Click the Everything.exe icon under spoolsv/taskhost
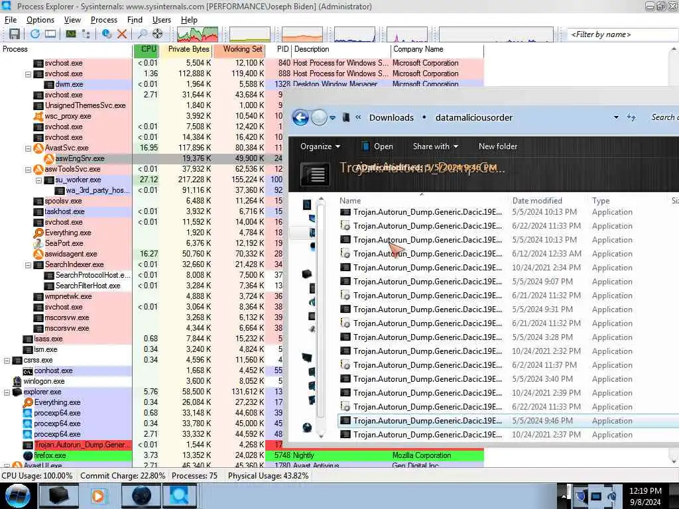The image size is (679, 509). tap(38, 233)
